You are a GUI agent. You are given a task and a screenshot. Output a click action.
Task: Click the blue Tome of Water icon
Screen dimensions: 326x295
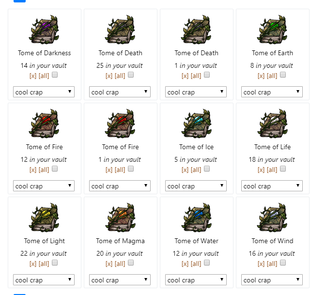click(x=196, y=217)
